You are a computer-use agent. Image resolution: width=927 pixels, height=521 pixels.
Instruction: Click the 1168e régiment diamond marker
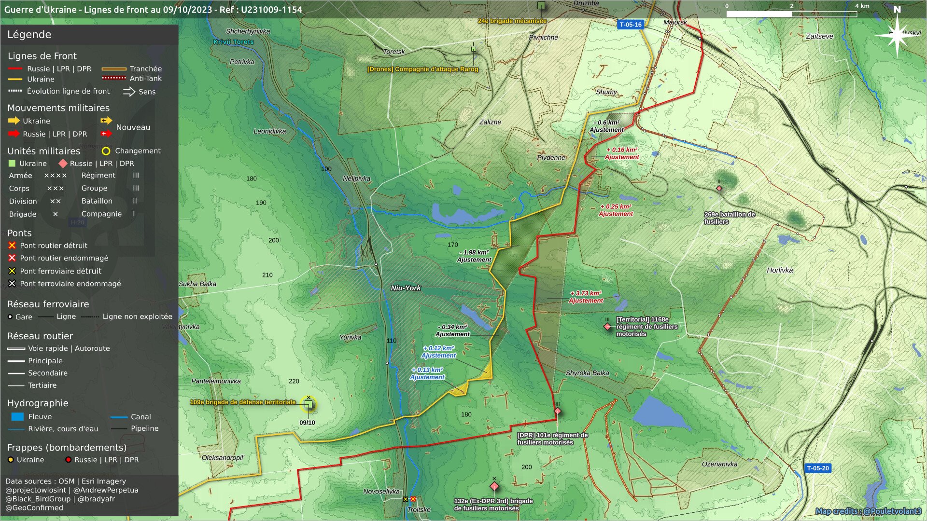(607, 327)
